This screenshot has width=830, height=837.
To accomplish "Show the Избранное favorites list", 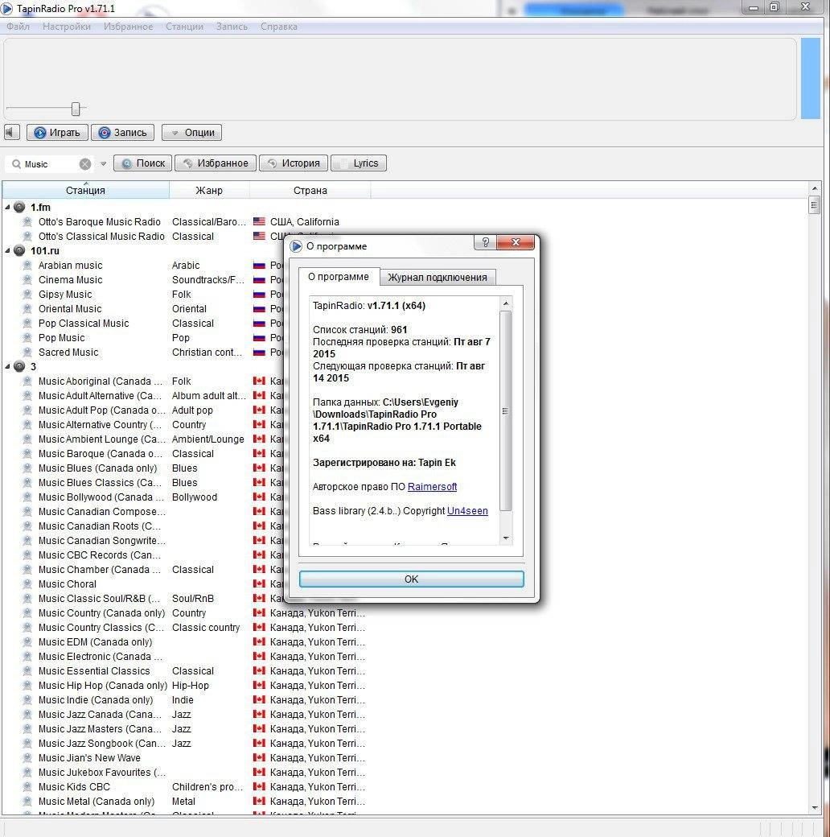I will point(216,163).
